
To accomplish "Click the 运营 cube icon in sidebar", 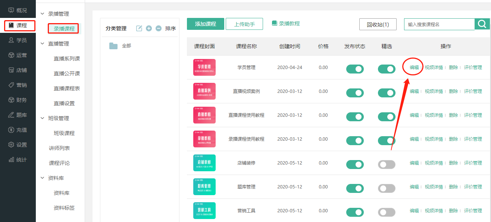I will tap(11, 55).
